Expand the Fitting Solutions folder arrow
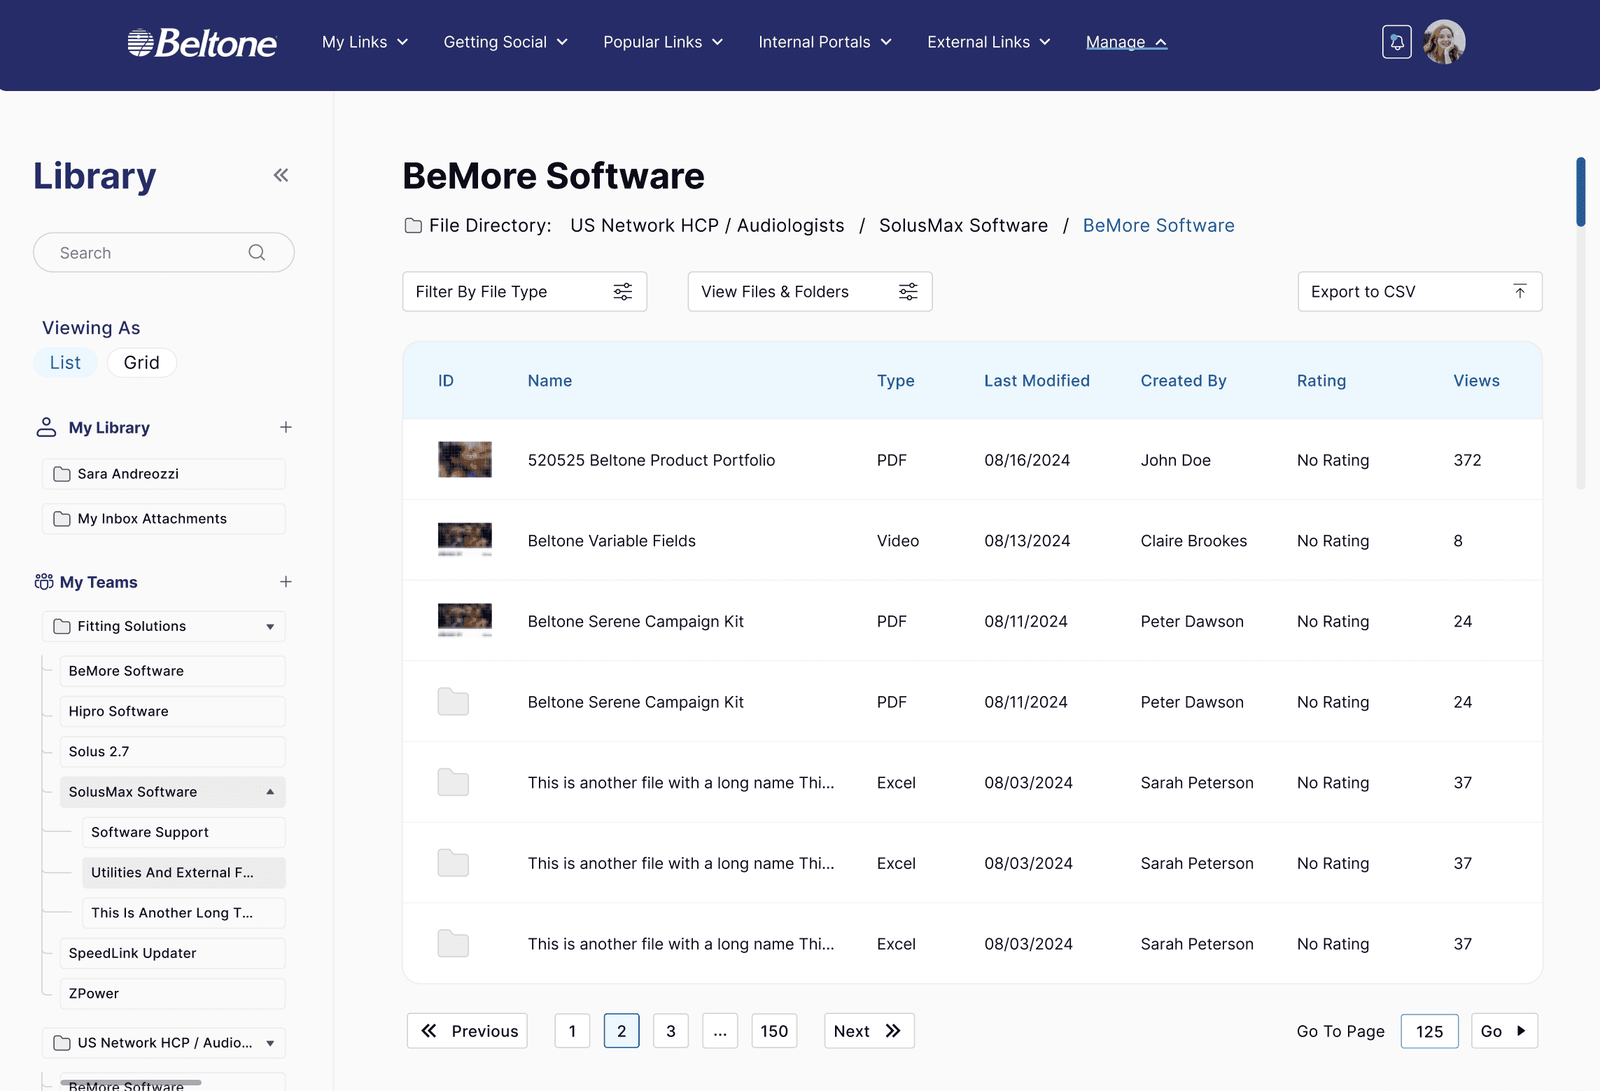 tap(270, 627)
